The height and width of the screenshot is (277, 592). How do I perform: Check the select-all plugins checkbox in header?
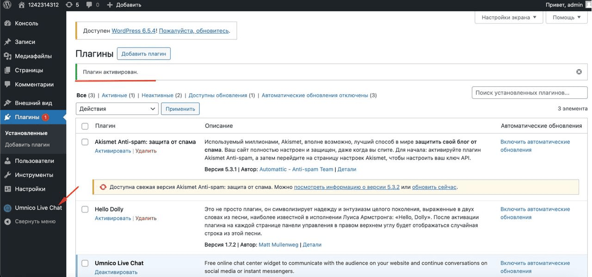pos(85,126)
